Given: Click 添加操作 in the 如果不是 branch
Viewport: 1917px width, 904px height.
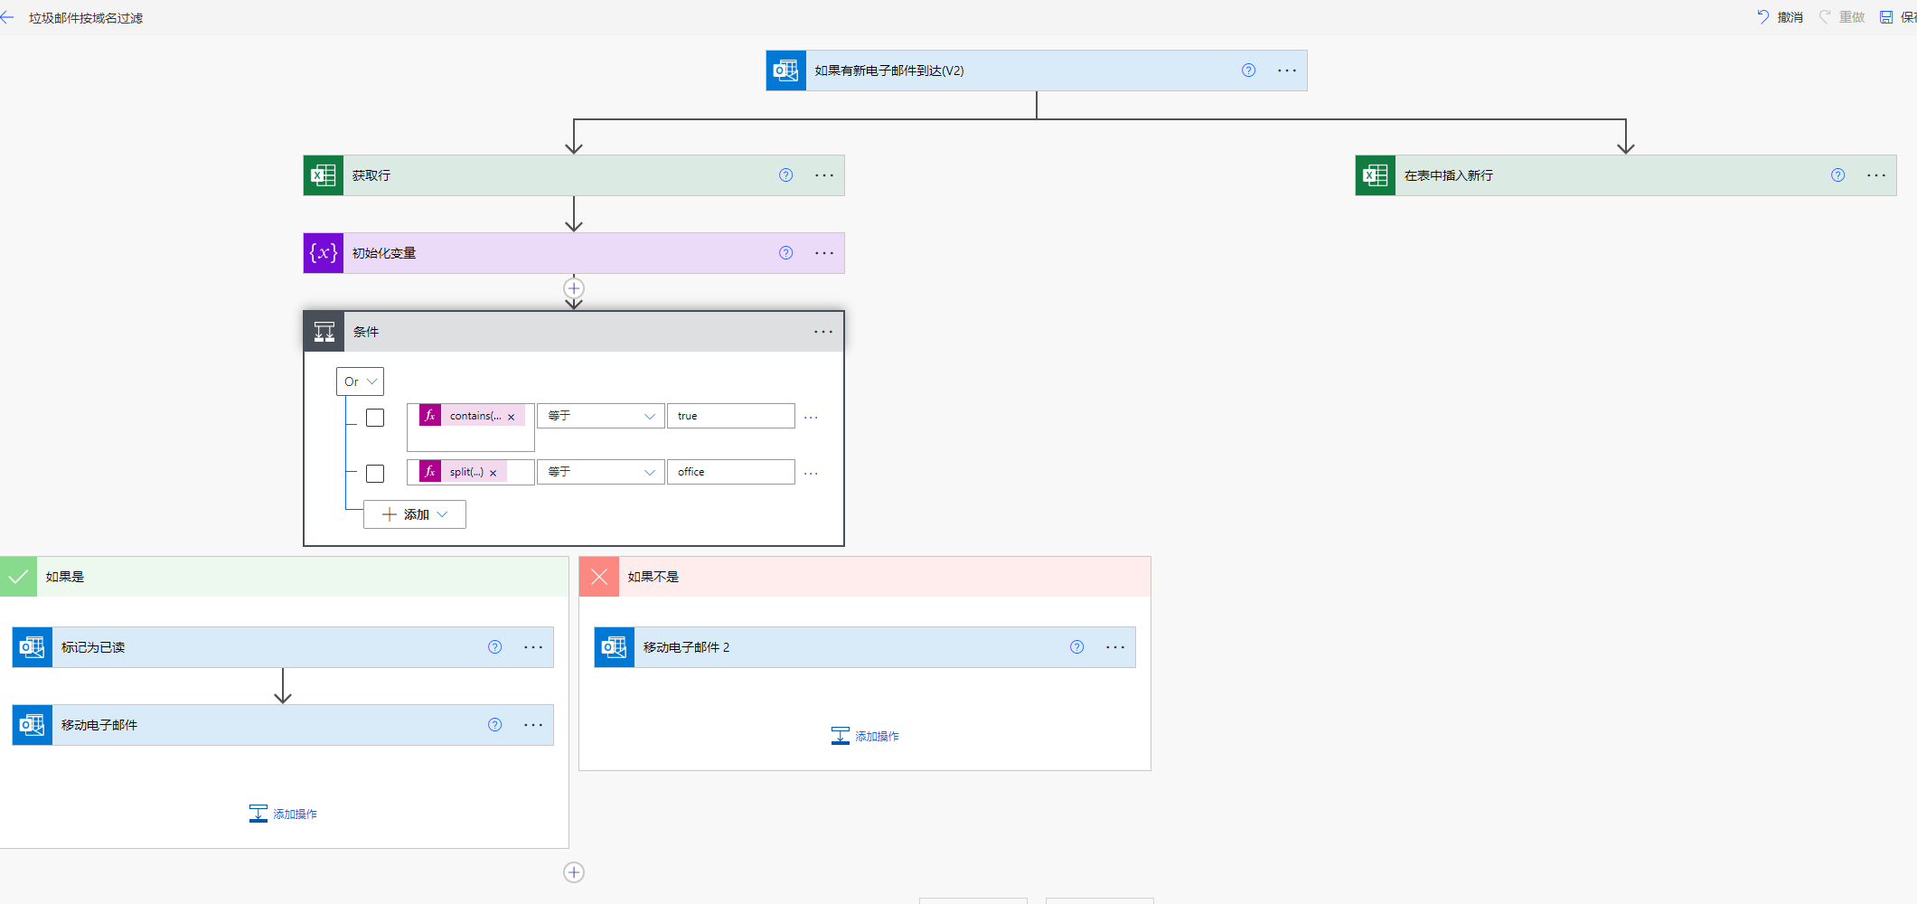Looking at the screenshot, I should (x=865, y=736).
